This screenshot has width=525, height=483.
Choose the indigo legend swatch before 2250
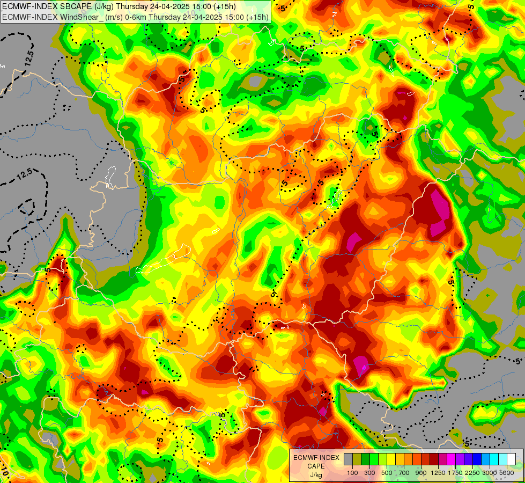(468, 459)
